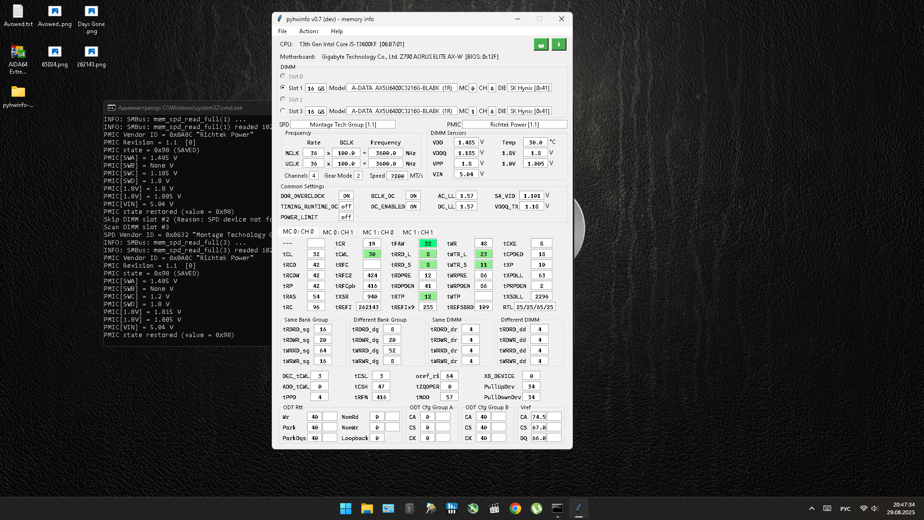
Task: Select the Slot 1 radio button
Action: (283, 88)
